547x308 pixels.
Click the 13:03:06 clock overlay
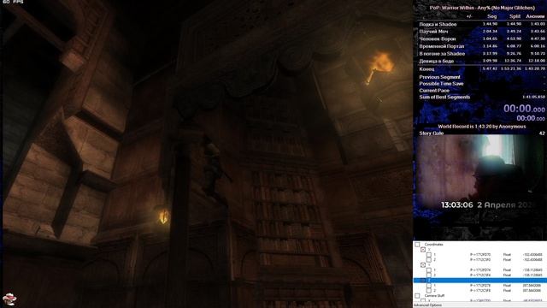457,205
